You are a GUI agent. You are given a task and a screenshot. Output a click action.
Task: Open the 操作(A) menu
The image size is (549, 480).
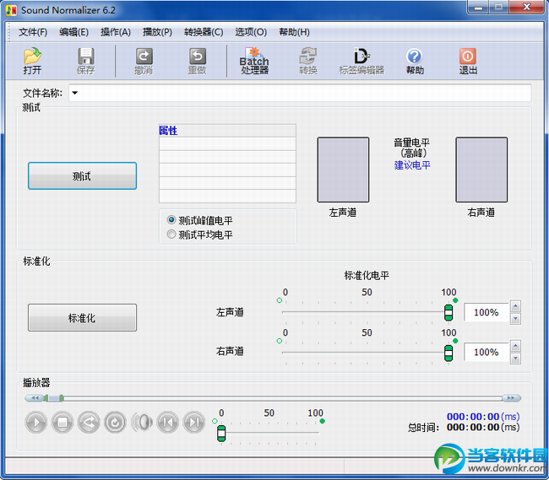coord(115,32)
